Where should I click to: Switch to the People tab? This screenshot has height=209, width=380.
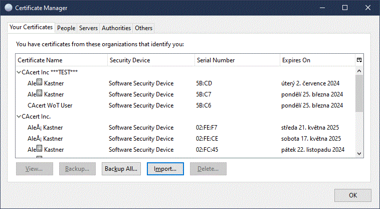66,28
